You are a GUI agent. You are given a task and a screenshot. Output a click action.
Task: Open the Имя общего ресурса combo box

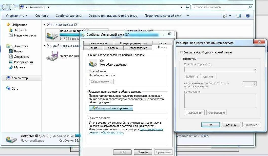click(x=221, y=70)
